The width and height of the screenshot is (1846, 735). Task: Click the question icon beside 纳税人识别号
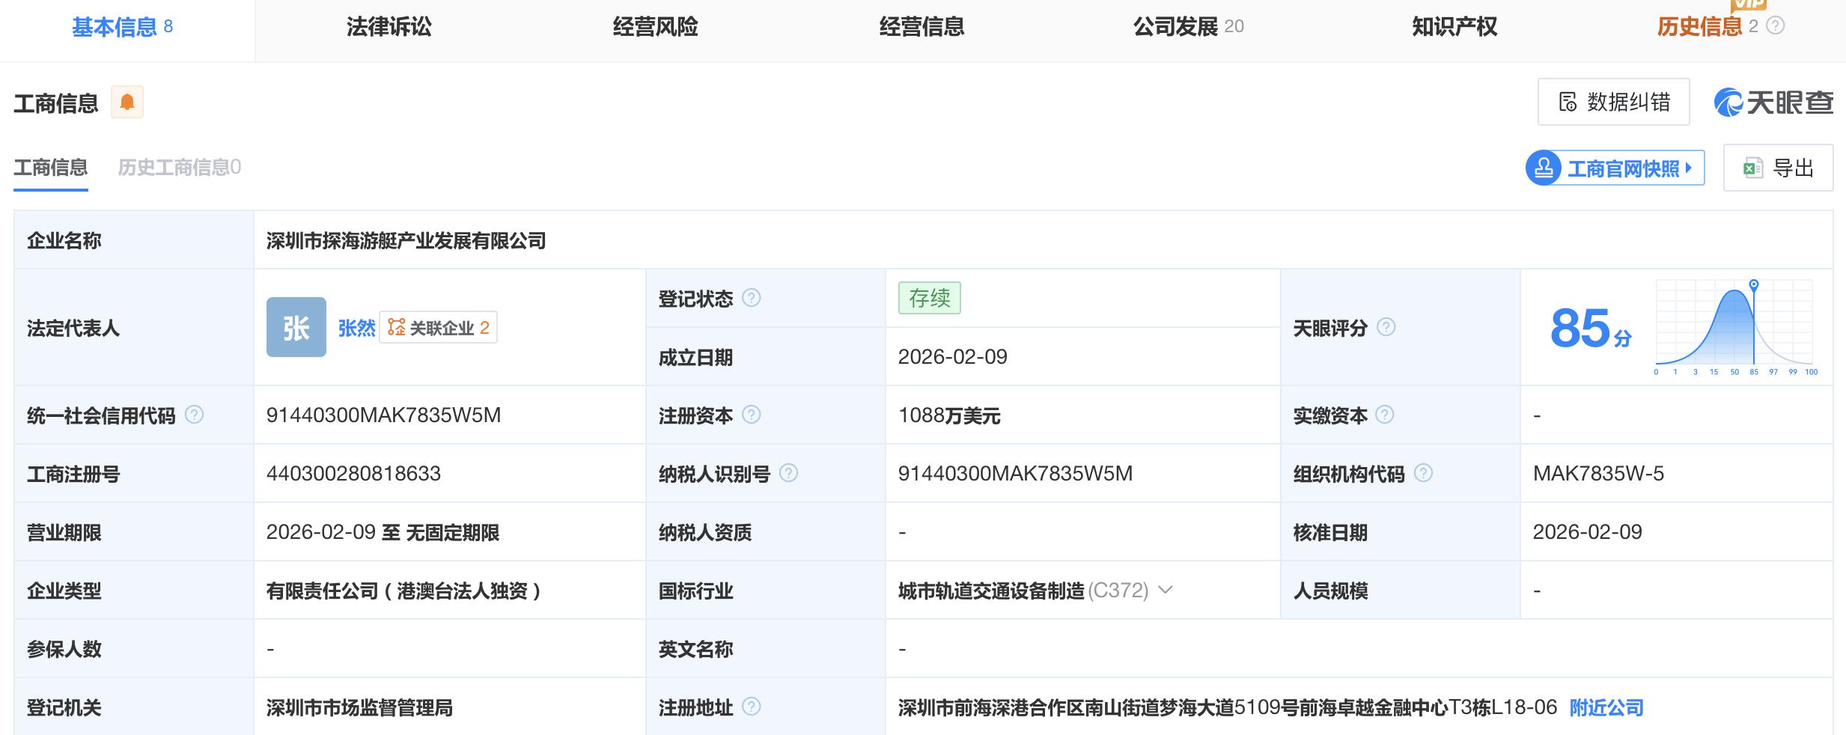788,473
